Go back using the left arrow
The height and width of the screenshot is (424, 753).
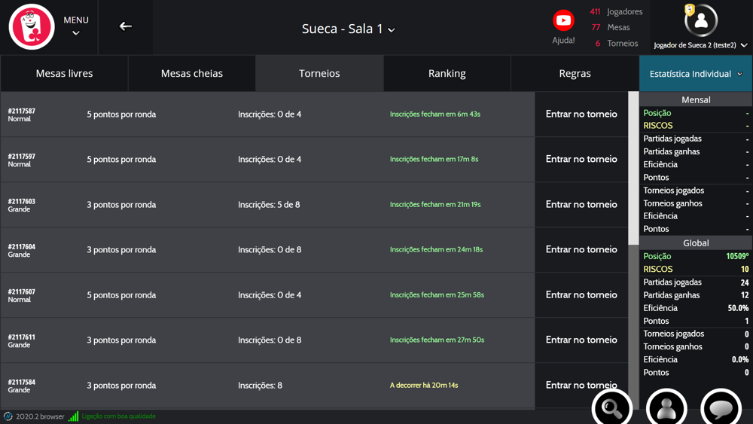point(126,26)
